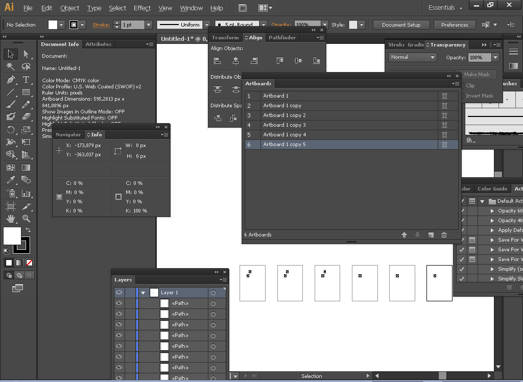Open the Essentials workspace dropdown
This screenshot has height=382, width=523.
[x=445, y=8]
